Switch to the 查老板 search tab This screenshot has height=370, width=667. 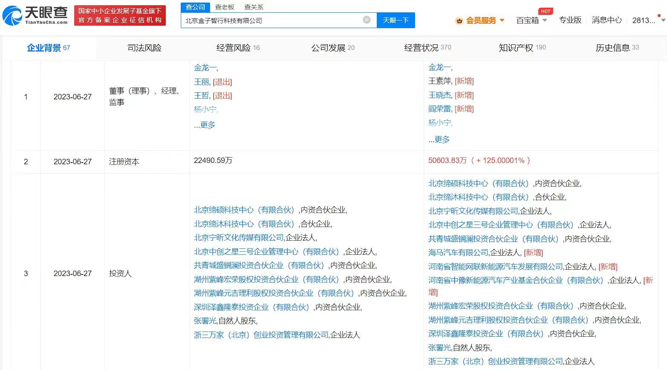[x=225, y=7]
